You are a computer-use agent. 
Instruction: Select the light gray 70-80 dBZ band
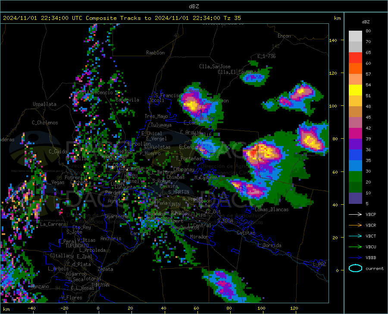(355, 36)
